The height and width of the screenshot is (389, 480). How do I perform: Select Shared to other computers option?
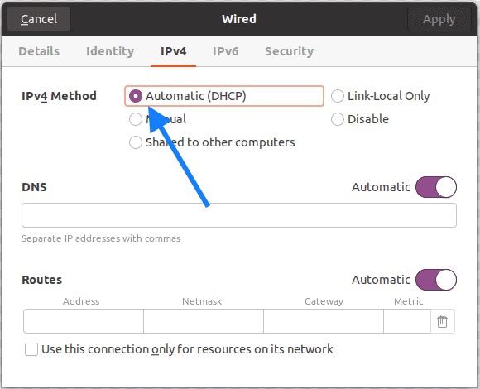pyautogui.click(x=136, y=142)
